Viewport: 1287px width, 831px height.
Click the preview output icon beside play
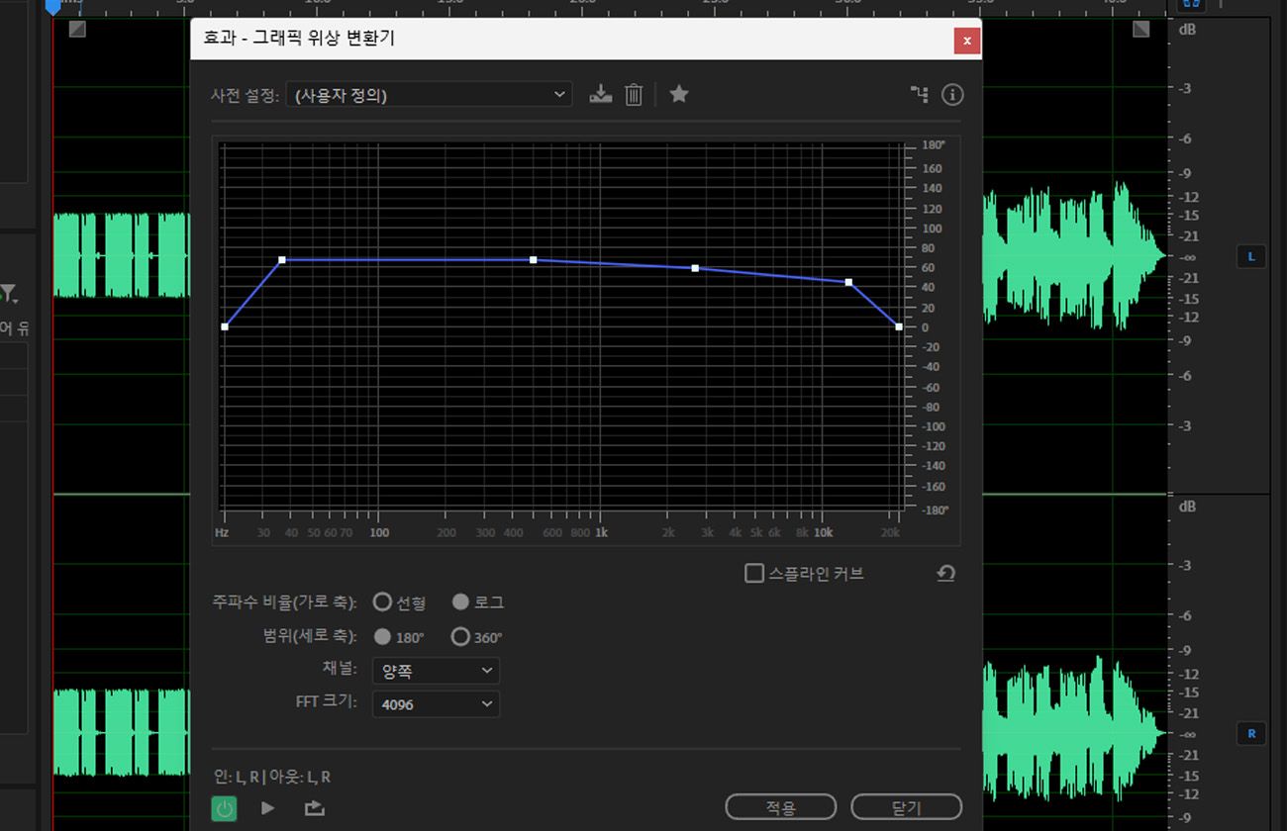(314, 808)
